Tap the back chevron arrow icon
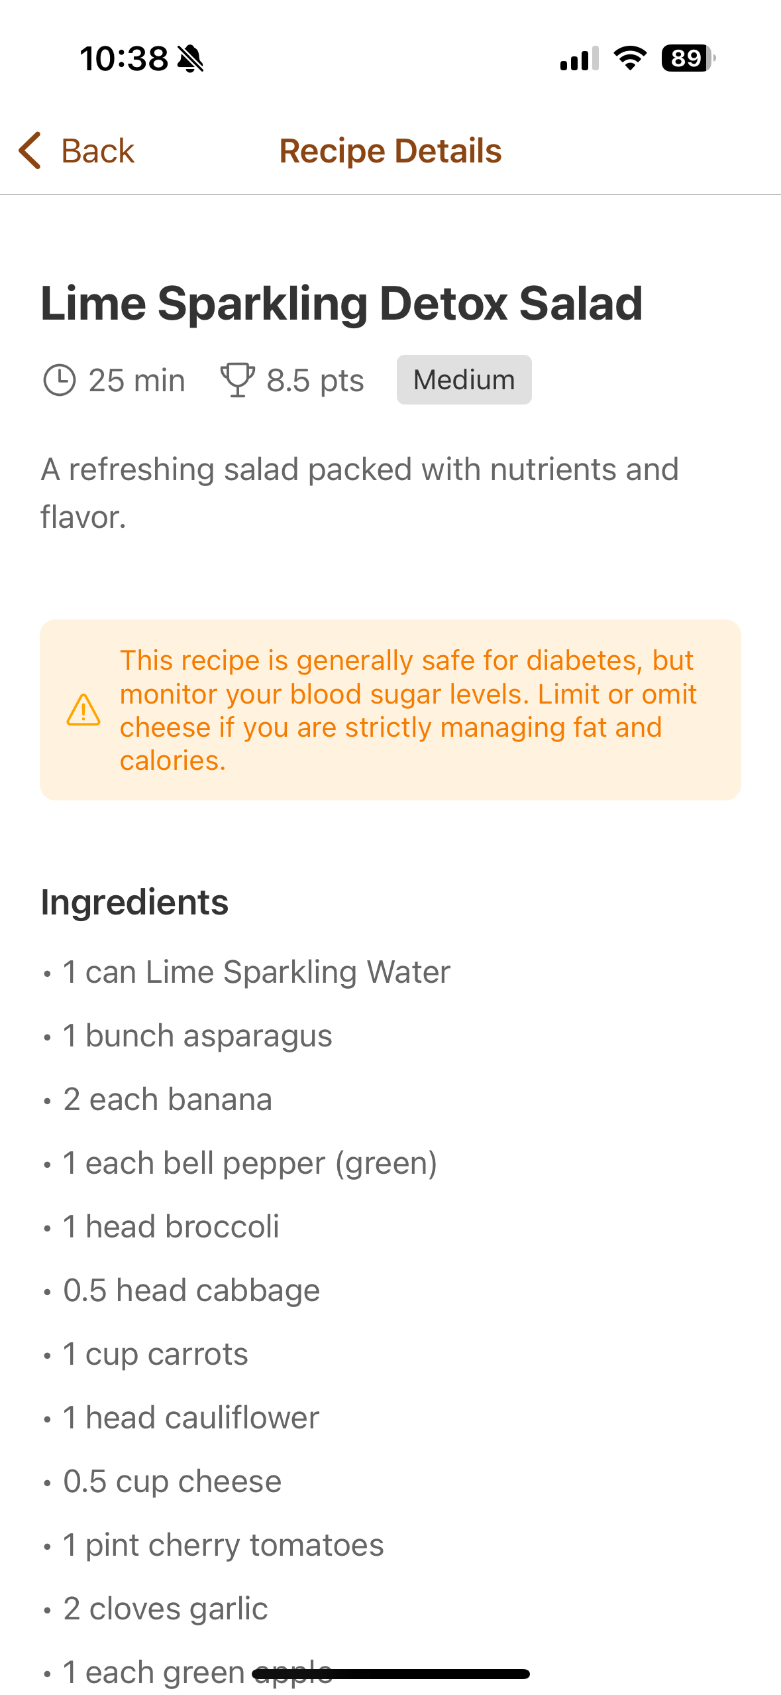 tap(30, 151)
